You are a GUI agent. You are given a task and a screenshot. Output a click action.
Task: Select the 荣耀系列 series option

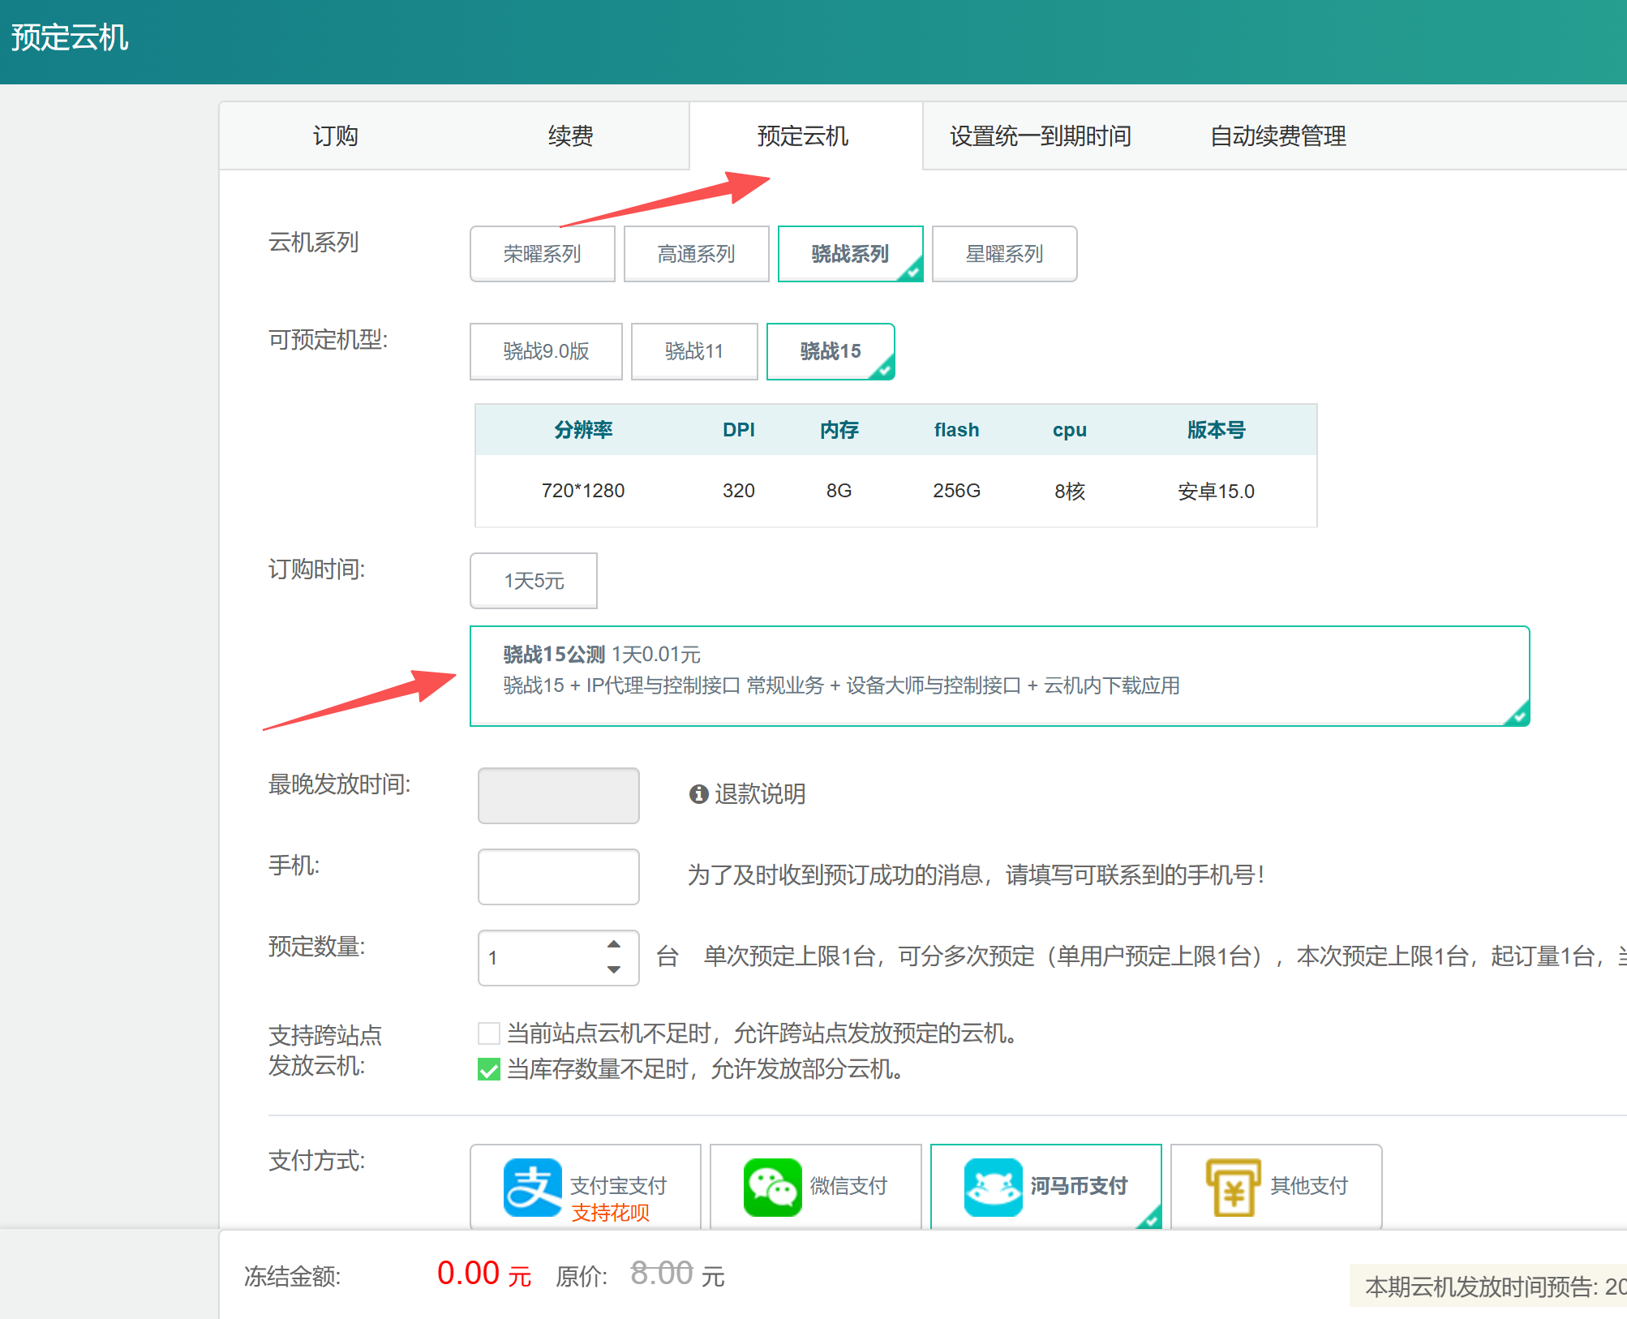pyautogui.click(x=542, y=254)
